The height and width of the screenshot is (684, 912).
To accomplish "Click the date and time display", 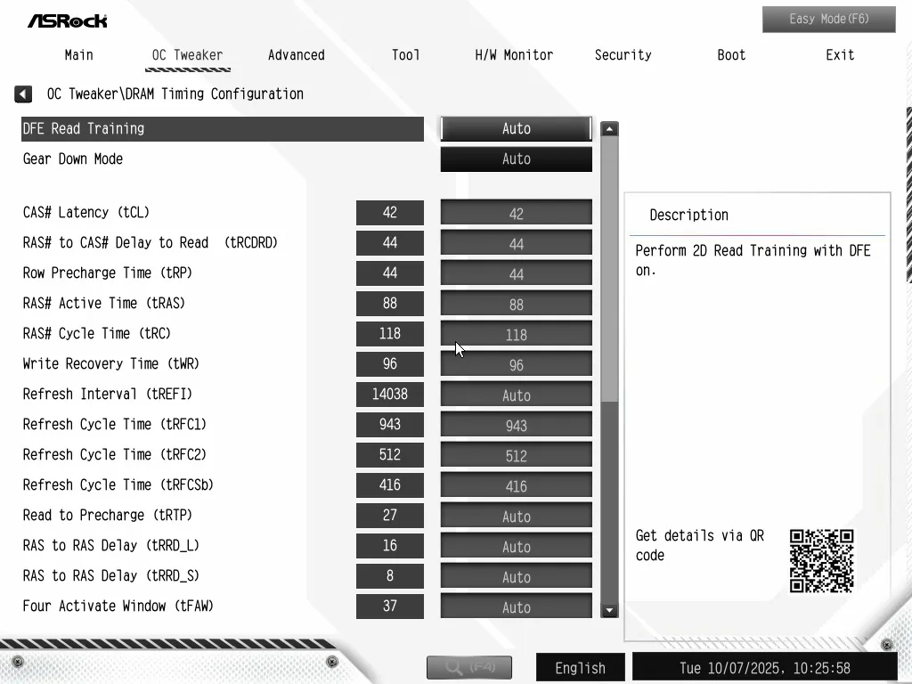I will [764, 668].
